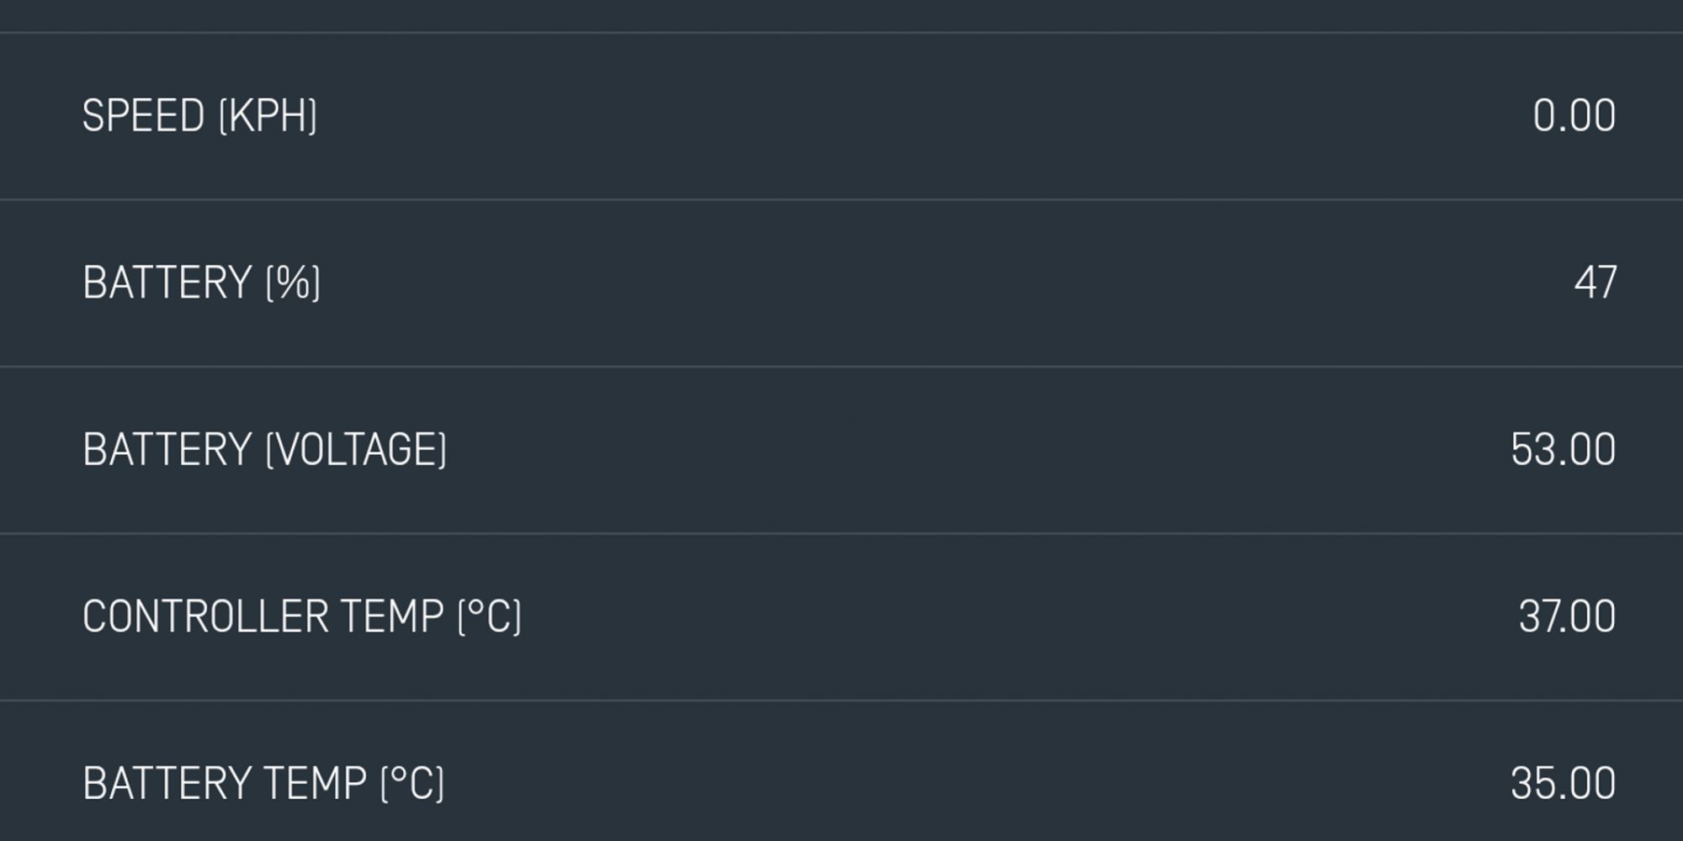1683x841 pixels.
Task: Click the speed value 0.00
Action: point(1574,116)
